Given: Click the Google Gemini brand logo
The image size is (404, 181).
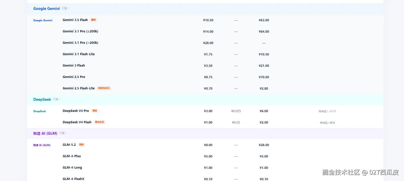Looking at the screenshot, I should 43,20.
